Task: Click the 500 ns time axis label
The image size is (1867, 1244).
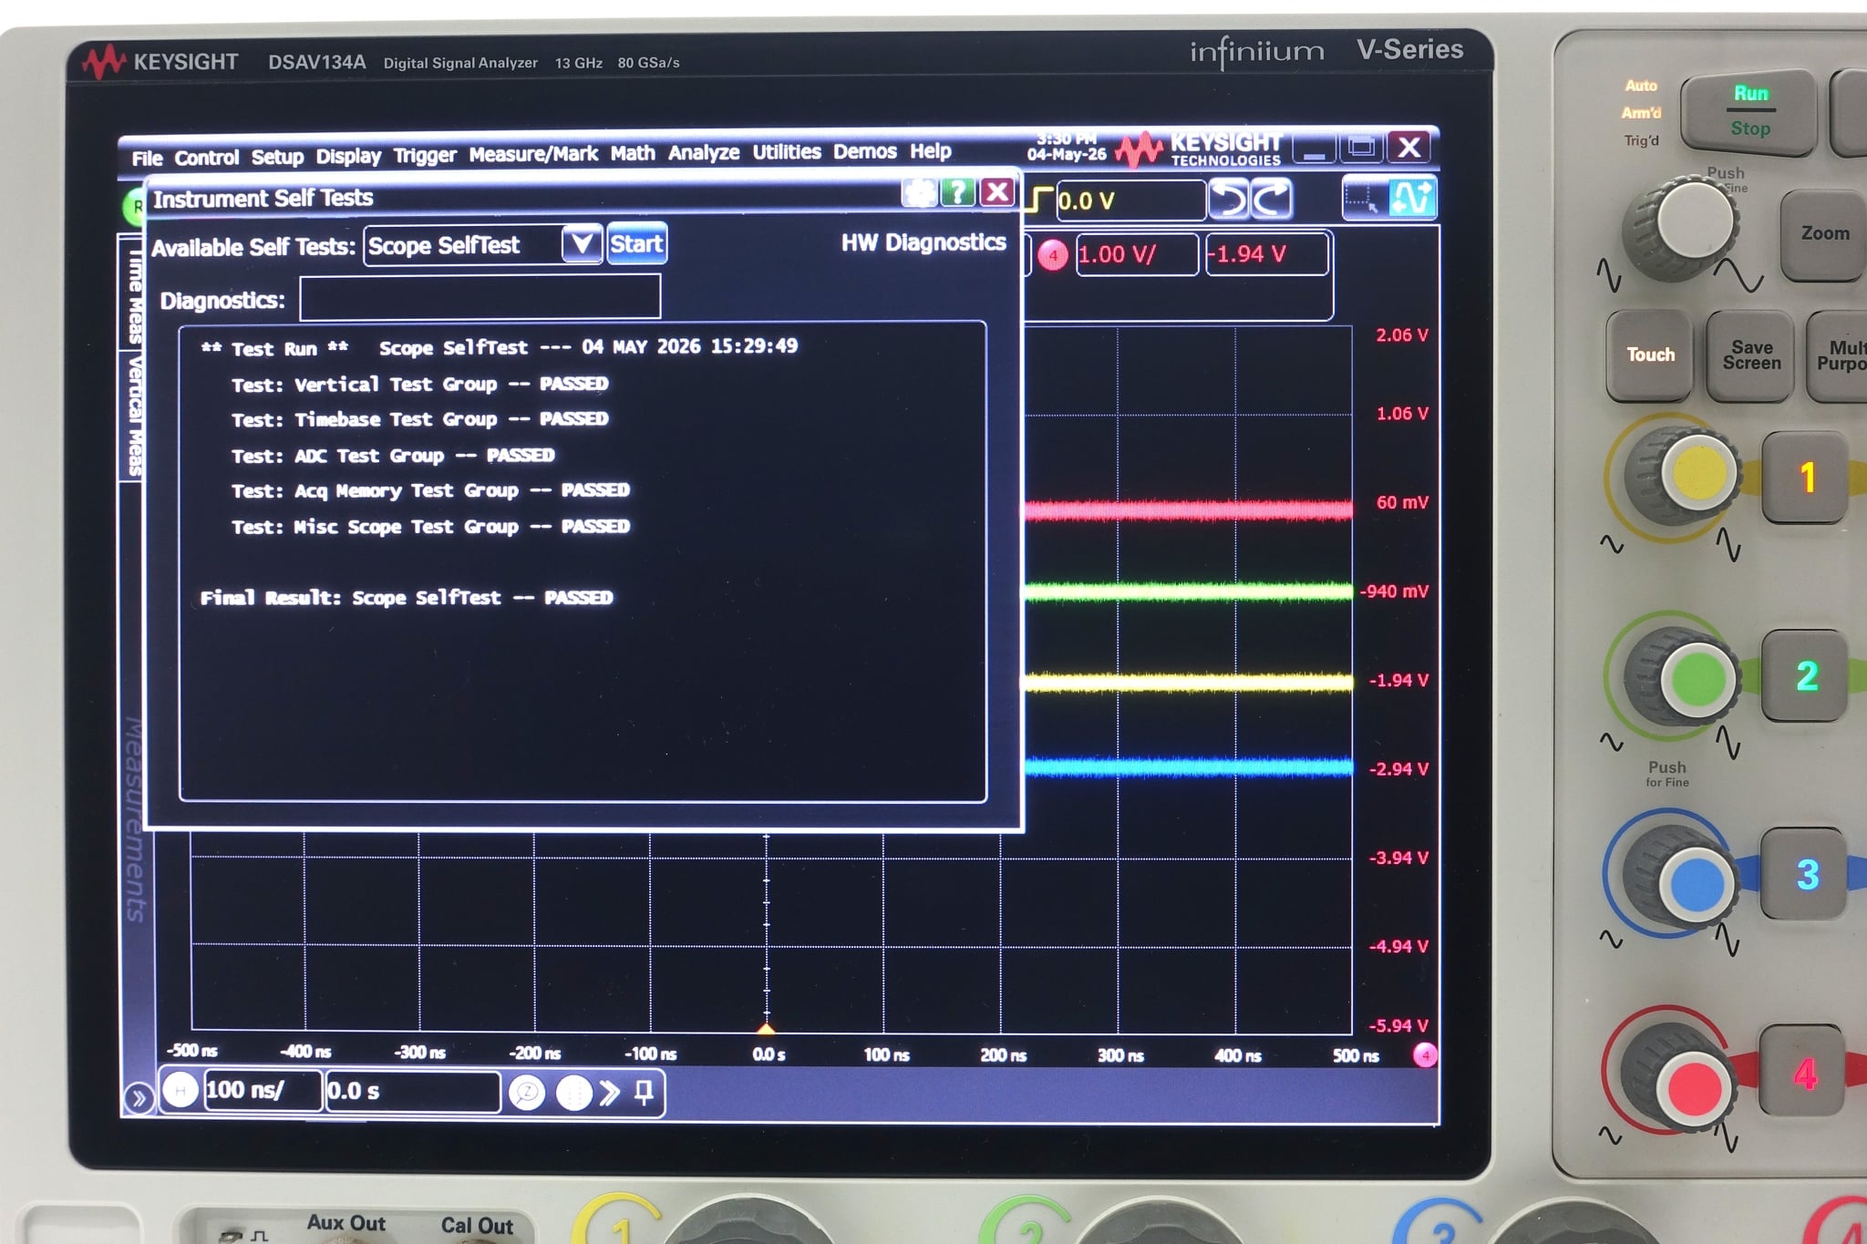Action: (1356, 1055)
